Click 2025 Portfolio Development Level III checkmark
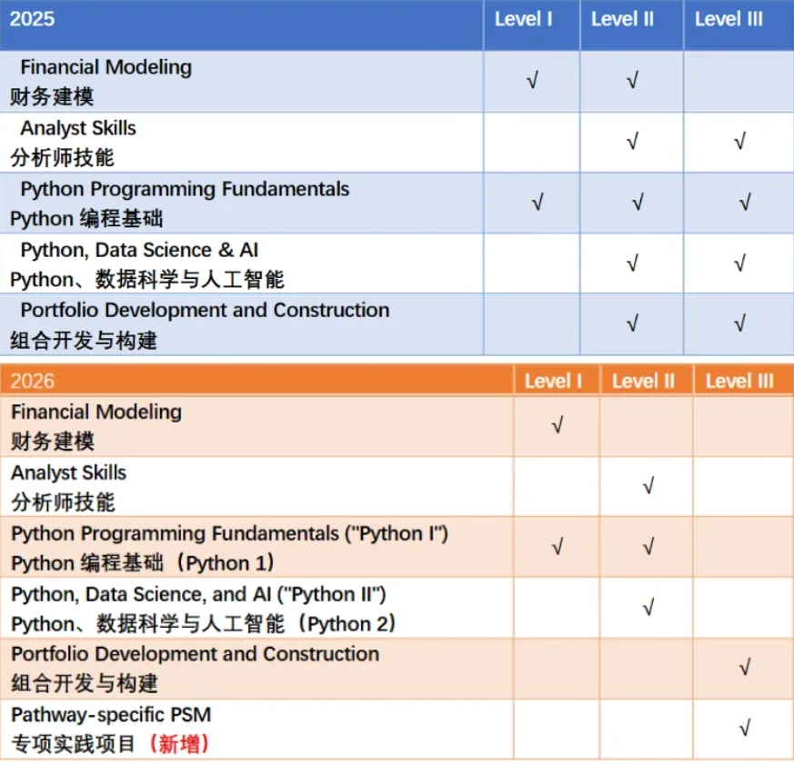Image resolution: width=794 pixels, height=764 pixels. click(x=739, y=322)
